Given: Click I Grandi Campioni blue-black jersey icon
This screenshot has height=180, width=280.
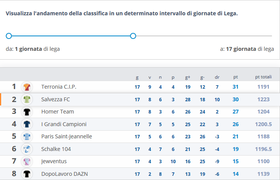Looking at the screenshot, I should pos(27,124).
